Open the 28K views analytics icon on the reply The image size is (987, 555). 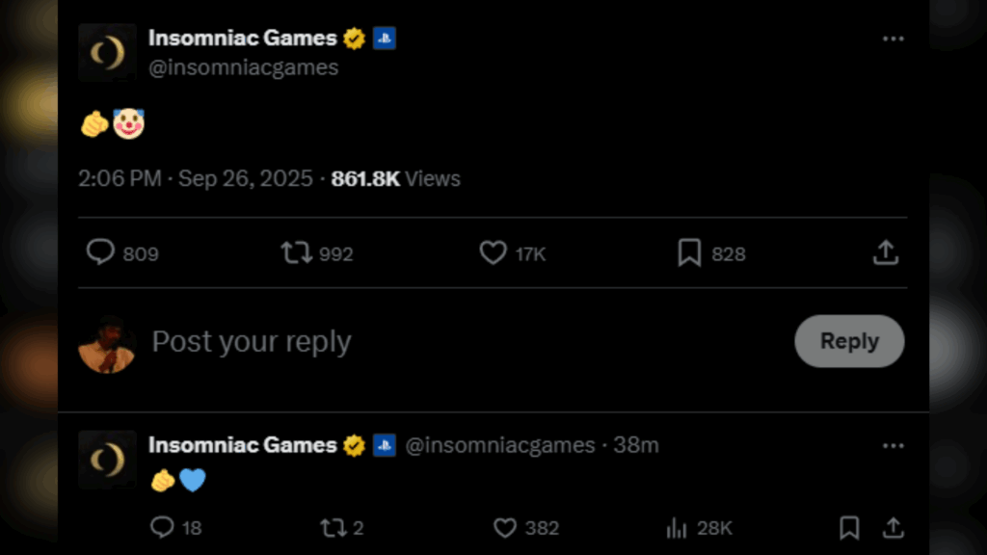675,528
